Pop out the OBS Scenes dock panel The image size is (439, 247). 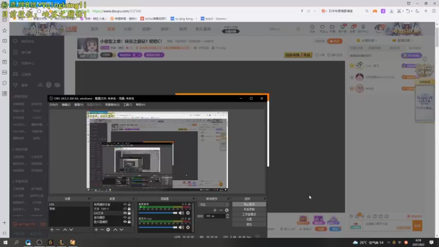tap(89, 199)
